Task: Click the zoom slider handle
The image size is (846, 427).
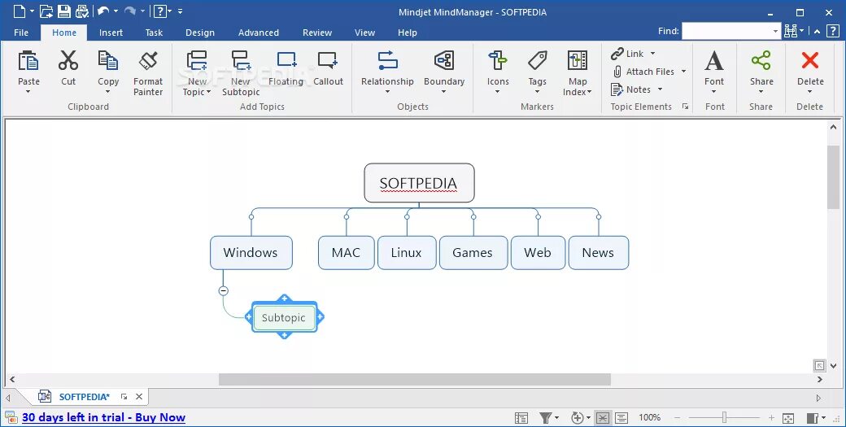Action: [x=724, y=417]
